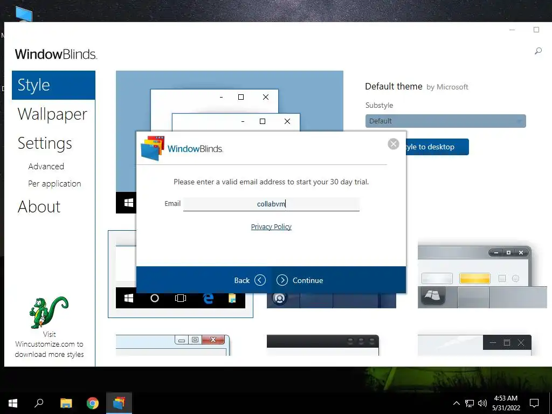This screenshot has width=552, height=414.
Task: Open the Windows Start menu
Action: tap(13, 403)
